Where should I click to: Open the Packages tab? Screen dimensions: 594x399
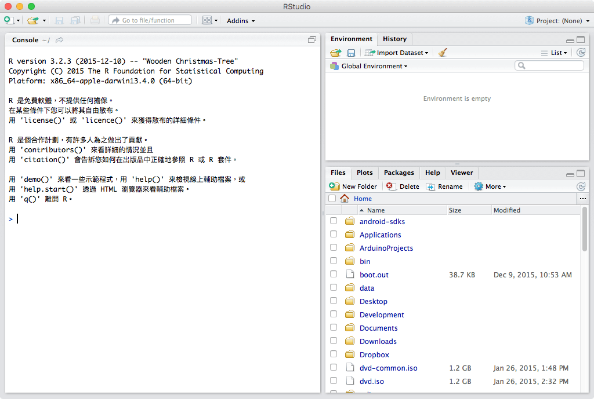(x=399, y=173)
